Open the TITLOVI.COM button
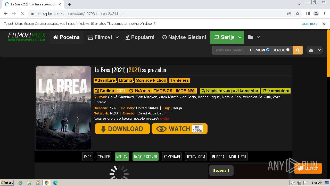330x186 pixels. coord(196,157)
